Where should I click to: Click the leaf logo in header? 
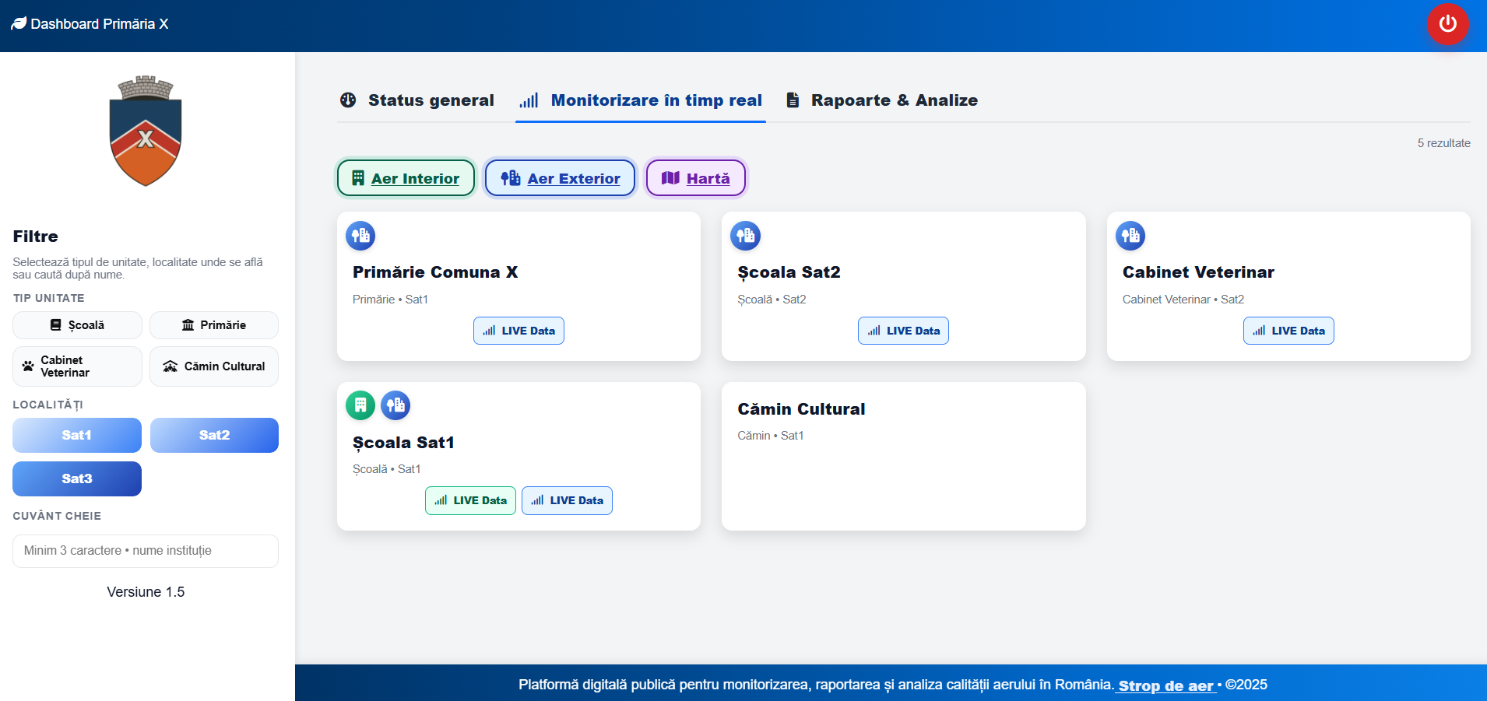(x=19, y=24)
